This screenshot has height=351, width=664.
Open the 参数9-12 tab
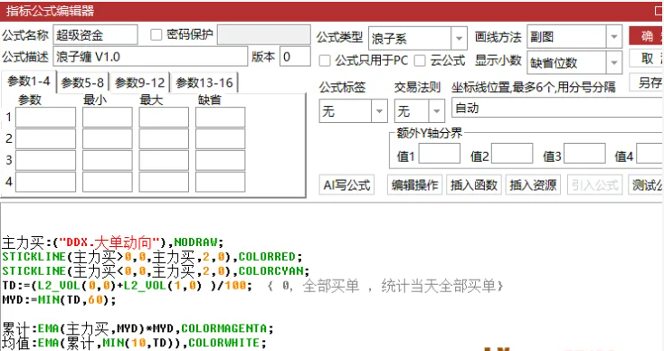[x=139, y=82]
